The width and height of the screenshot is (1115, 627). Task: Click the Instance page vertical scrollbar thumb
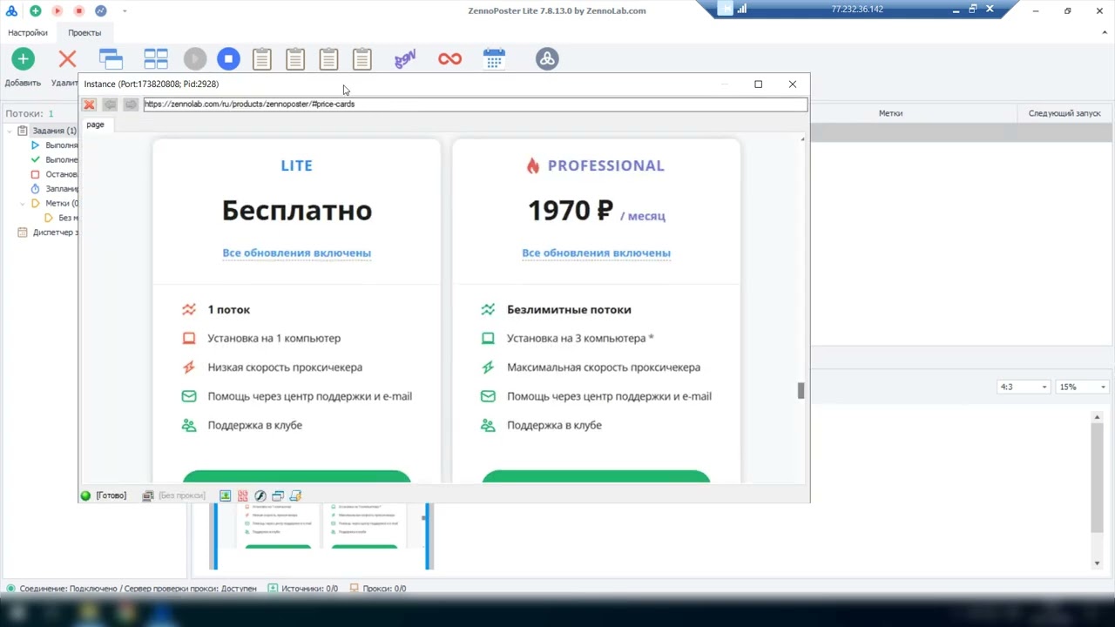click(x=801, y=391)
